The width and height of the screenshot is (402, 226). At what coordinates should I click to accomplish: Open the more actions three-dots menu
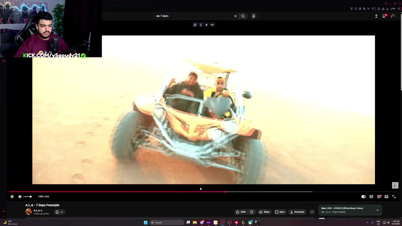pos(312,212)
